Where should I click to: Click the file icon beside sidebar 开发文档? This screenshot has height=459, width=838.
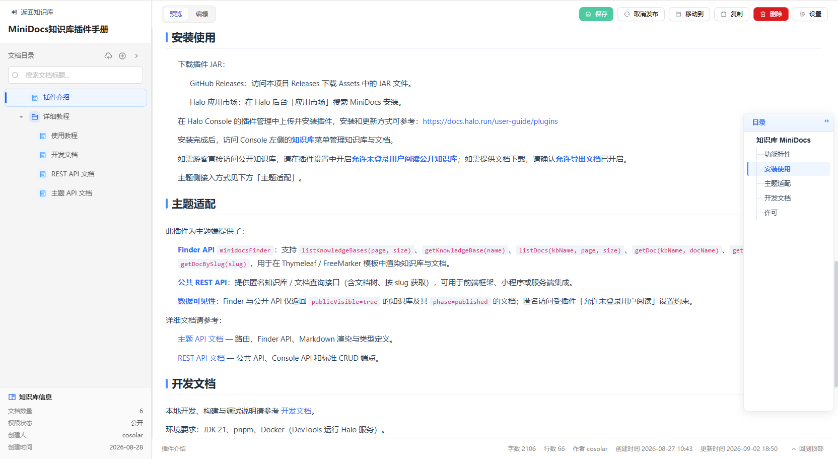tap(43, 155)
